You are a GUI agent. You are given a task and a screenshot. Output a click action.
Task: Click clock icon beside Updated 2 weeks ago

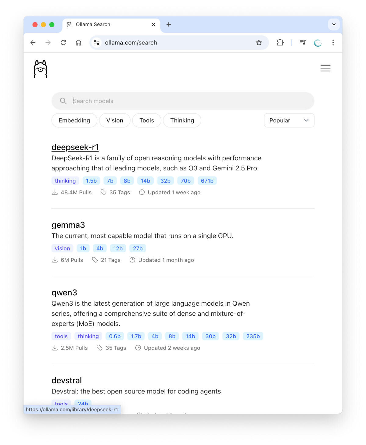138,348
